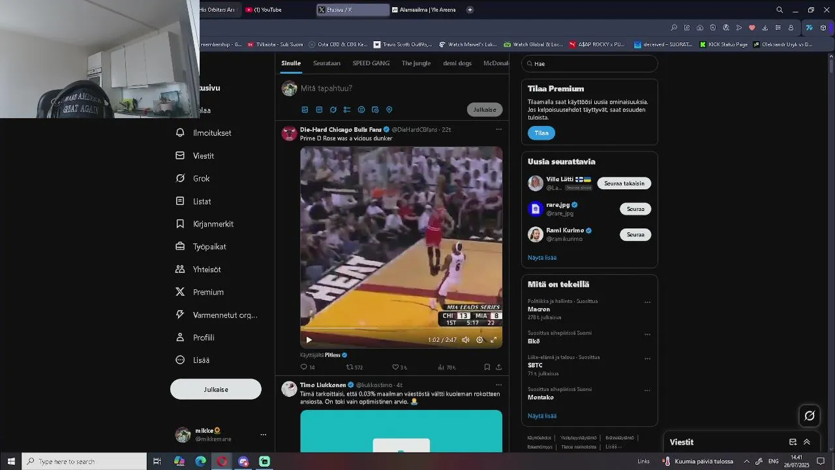
Task: Open Ilmoitukset notifications in sidebar
Action: point(204,133)
